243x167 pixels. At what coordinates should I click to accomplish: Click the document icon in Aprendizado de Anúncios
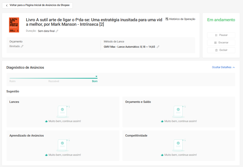(x=62, y=145)
